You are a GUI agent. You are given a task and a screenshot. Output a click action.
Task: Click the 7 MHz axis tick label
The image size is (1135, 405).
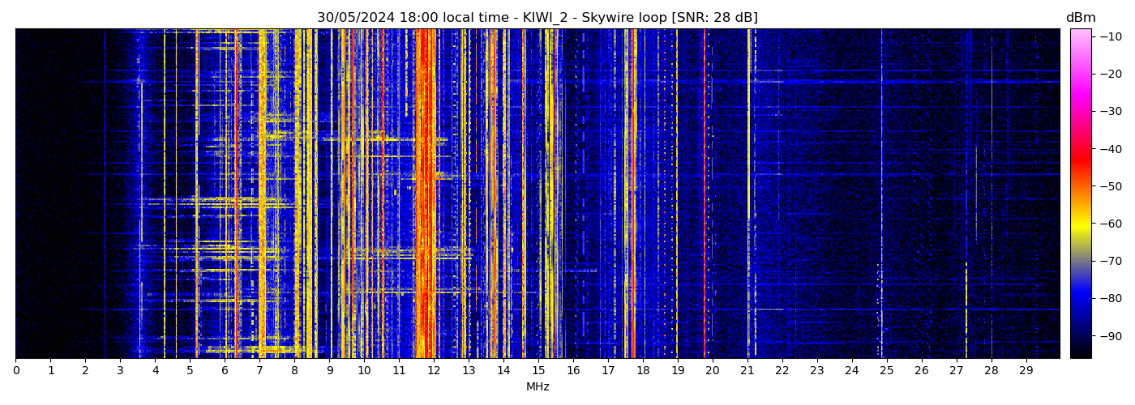coord(259,371)
